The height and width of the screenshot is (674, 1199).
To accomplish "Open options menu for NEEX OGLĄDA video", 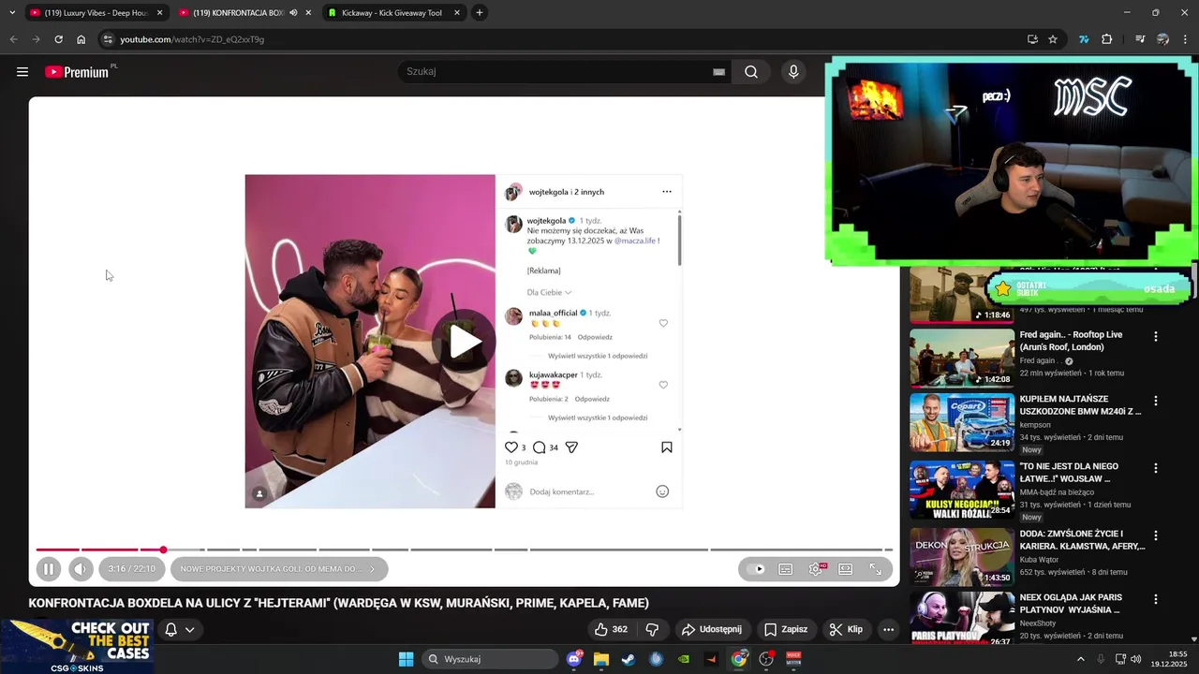I will click(x=1155, y=599).
